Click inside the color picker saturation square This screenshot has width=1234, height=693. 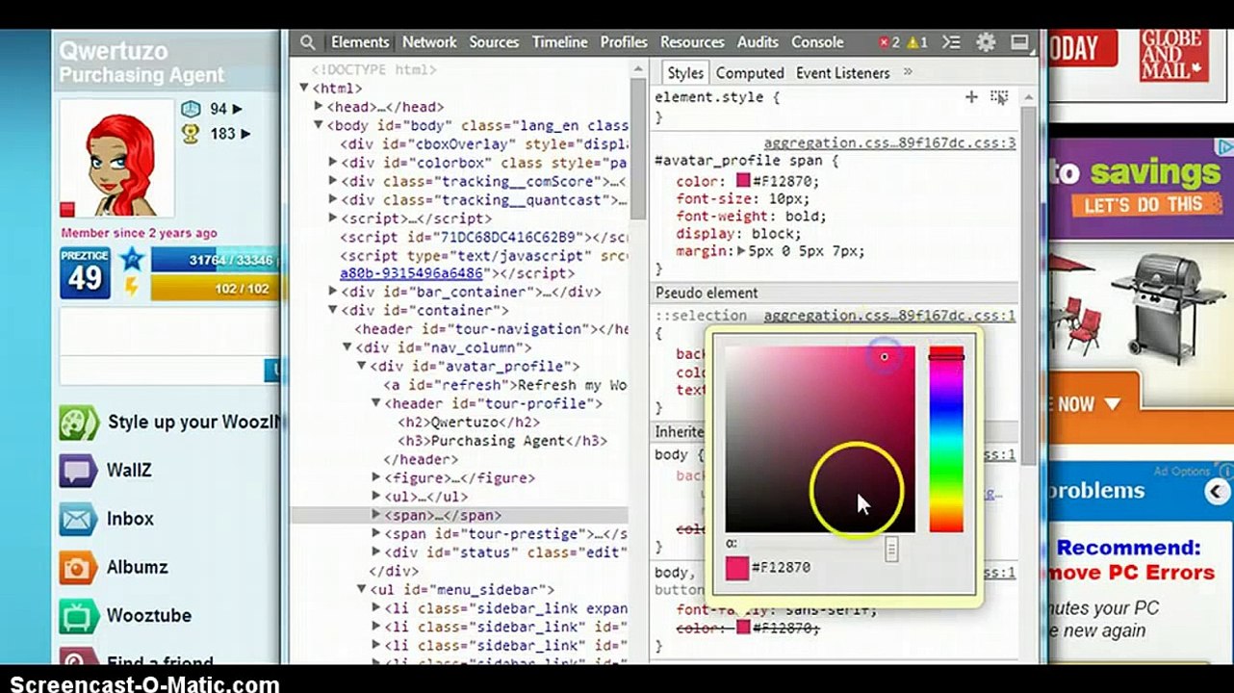[x=820, y=439]
